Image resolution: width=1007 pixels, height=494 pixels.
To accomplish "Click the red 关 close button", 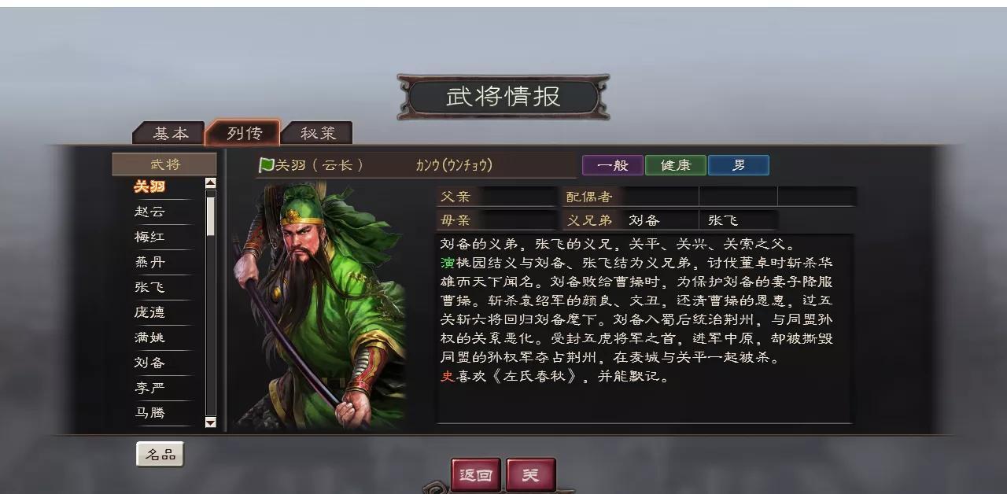I will [531, 475].
